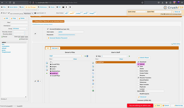Viewport: 184px width, 108px height.
Task: Toggle the Upload permission checkbox
Action: tap(138, 64)
